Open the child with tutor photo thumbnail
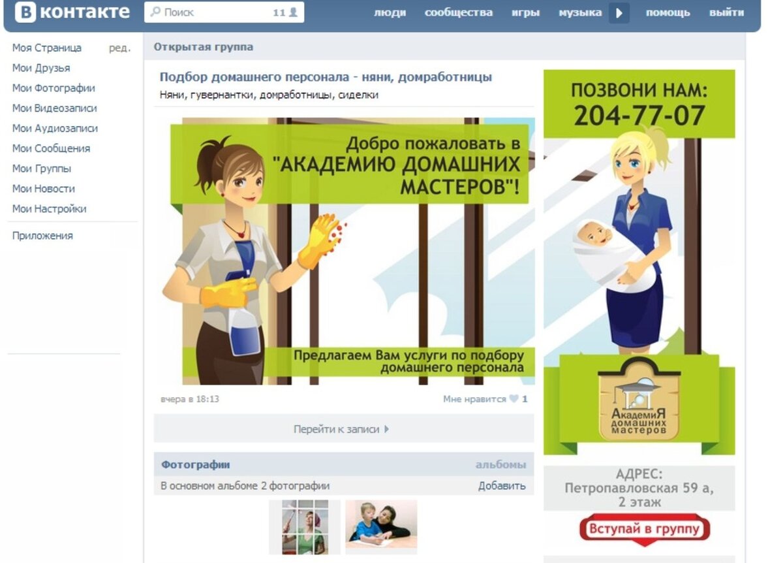This screenshot has height=563, width=783. pyautogui.click(x=381, y=526)
